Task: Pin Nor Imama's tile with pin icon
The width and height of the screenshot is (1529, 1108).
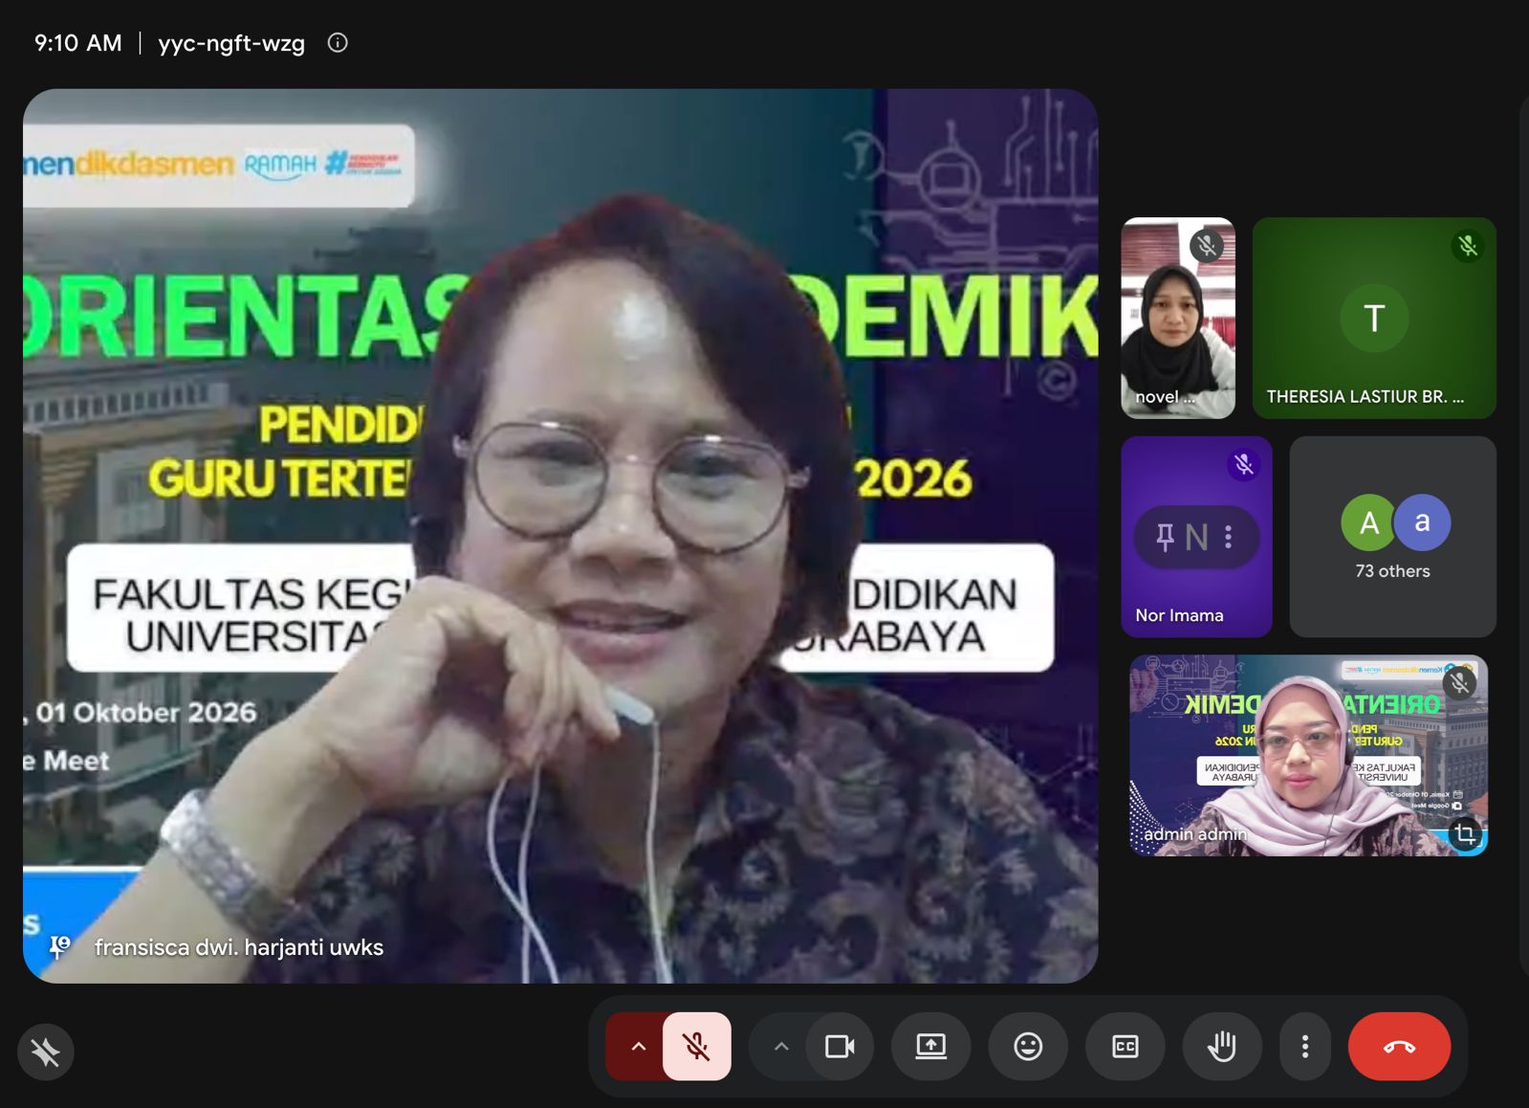Action: 1165,537
